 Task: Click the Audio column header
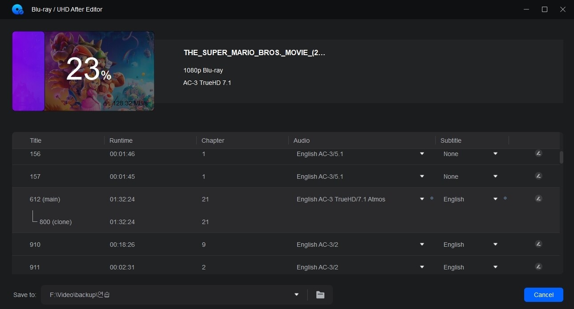302,140
